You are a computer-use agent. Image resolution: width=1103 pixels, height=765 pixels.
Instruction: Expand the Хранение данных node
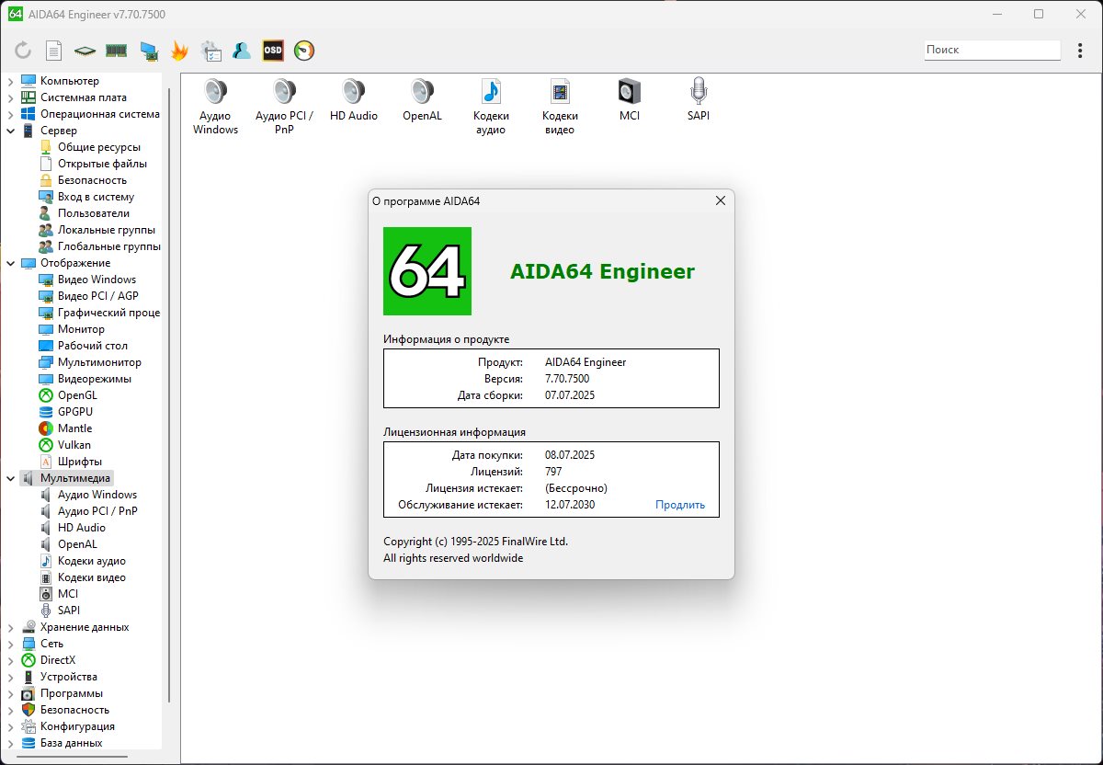click(11, 627)
